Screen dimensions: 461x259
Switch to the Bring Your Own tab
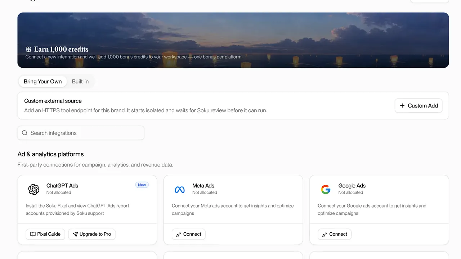(42, 82)
